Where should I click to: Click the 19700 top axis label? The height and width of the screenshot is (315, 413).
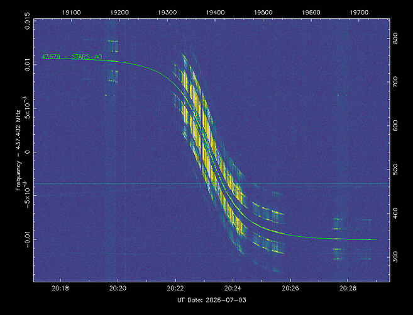click(359, 13)
